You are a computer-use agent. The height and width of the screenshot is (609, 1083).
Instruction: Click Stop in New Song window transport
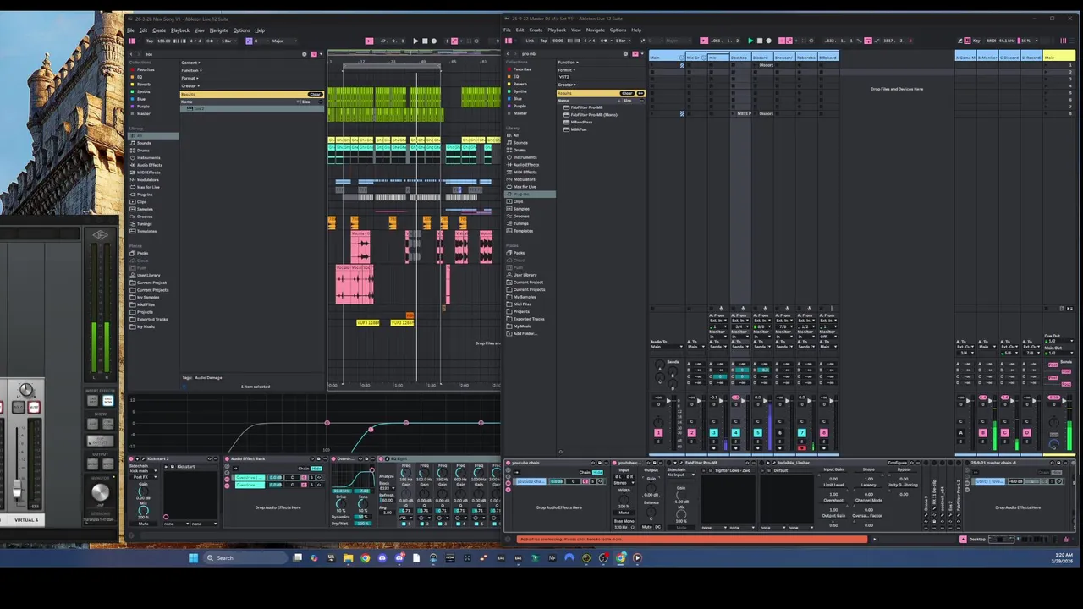(x=425, y=41)
